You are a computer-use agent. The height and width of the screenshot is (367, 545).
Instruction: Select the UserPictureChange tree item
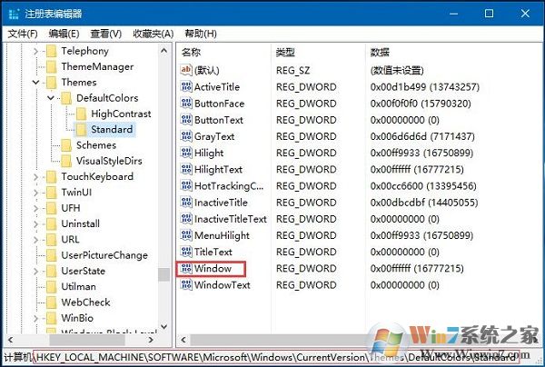(104, 255)
